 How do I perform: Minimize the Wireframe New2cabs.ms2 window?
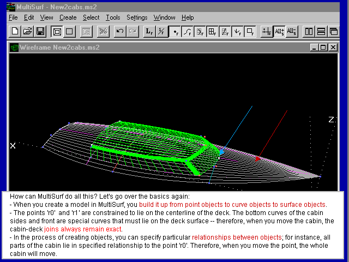(314, 47)
